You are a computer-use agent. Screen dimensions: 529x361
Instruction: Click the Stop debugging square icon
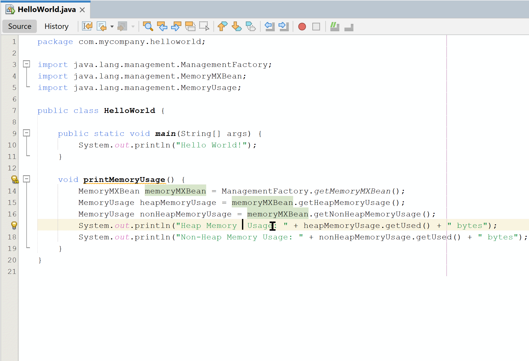[x=317, y=27]
